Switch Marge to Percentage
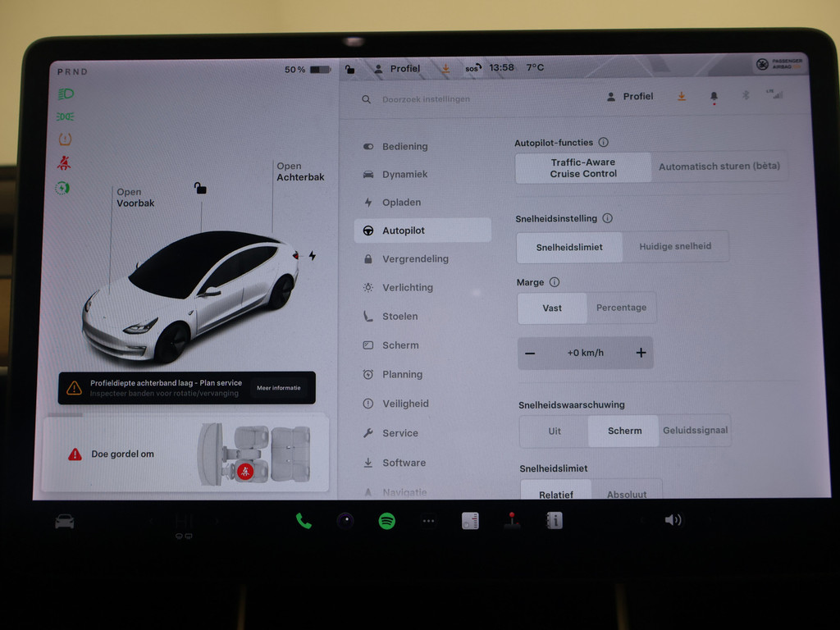The width and height of the screenshot is (840, 630). pos(621,308)
